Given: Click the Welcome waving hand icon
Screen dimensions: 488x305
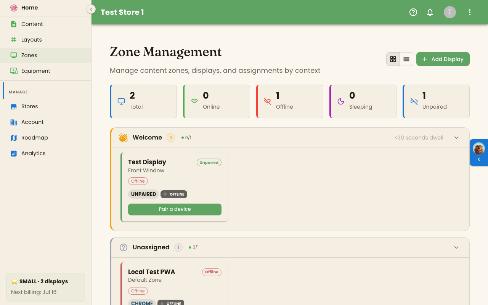Looking at the screenshot, I should pyautogui.click(x=123, y=138).
